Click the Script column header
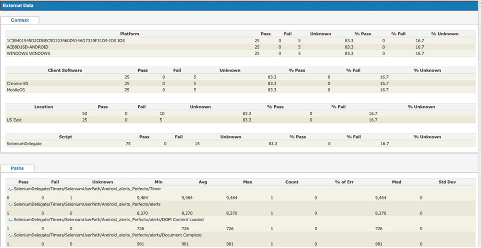481x248 pixels. [65, 137]
